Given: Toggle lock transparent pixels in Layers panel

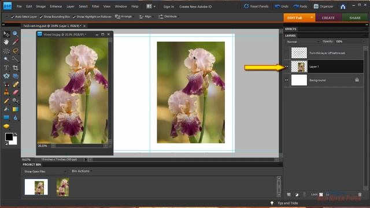Looking at the screenshot, I should (321, 195).
